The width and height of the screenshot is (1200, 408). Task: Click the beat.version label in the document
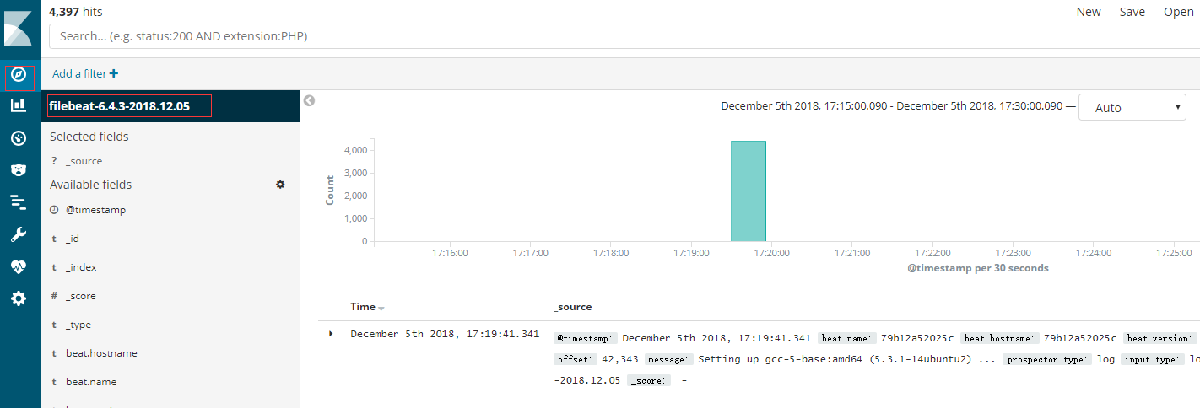(1160, 338)
